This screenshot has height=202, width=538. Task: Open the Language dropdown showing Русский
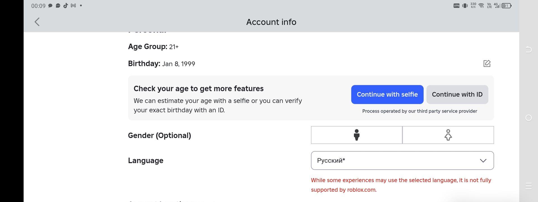(x=402, y=160)
